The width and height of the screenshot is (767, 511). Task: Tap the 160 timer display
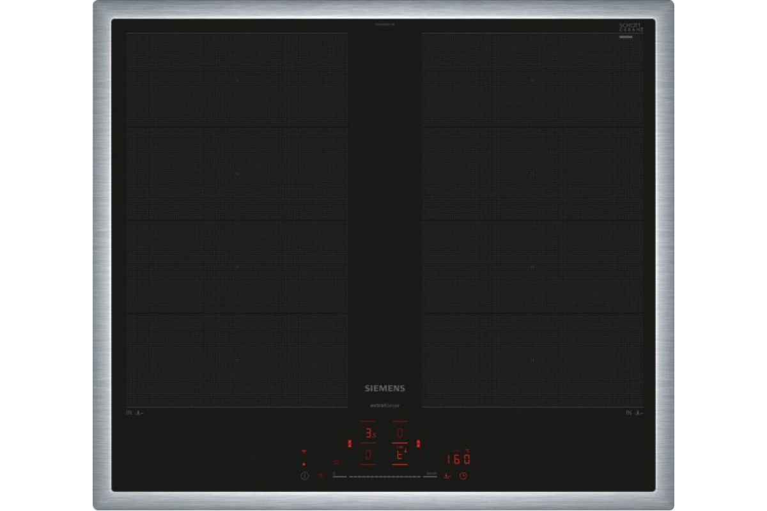click(x=458, y=459)
